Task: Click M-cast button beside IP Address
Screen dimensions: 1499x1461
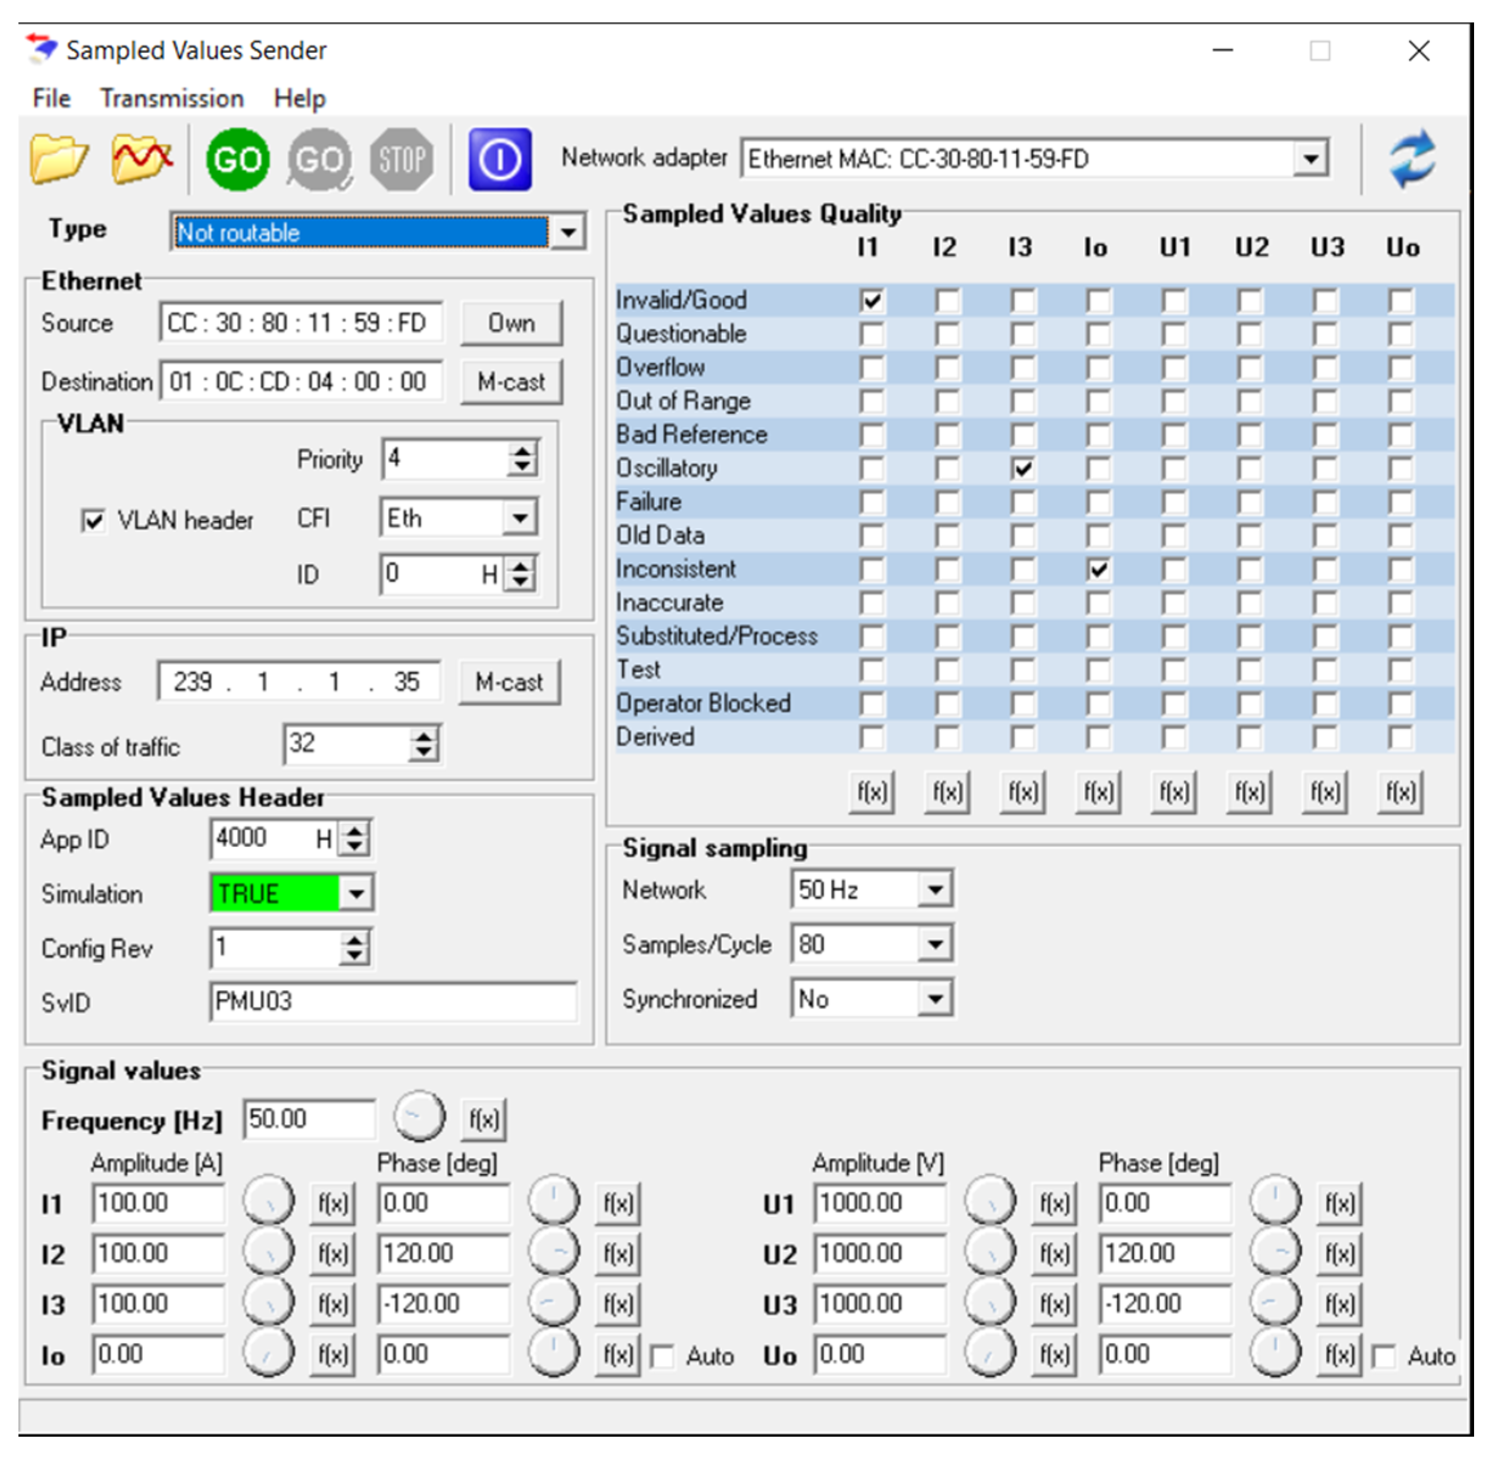Action: (x=509, y=682)
